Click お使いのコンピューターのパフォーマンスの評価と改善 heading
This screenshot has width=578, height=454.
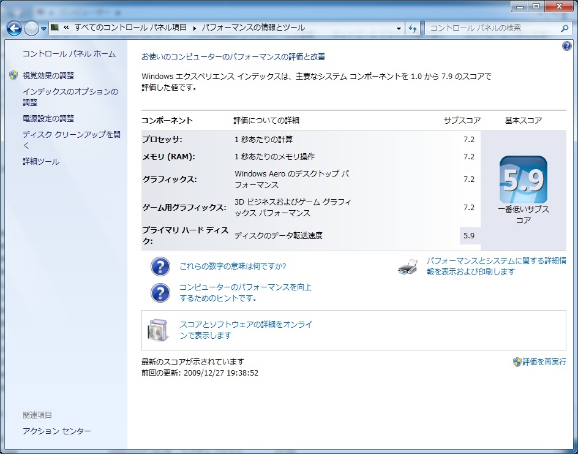[x=233, y=57]
